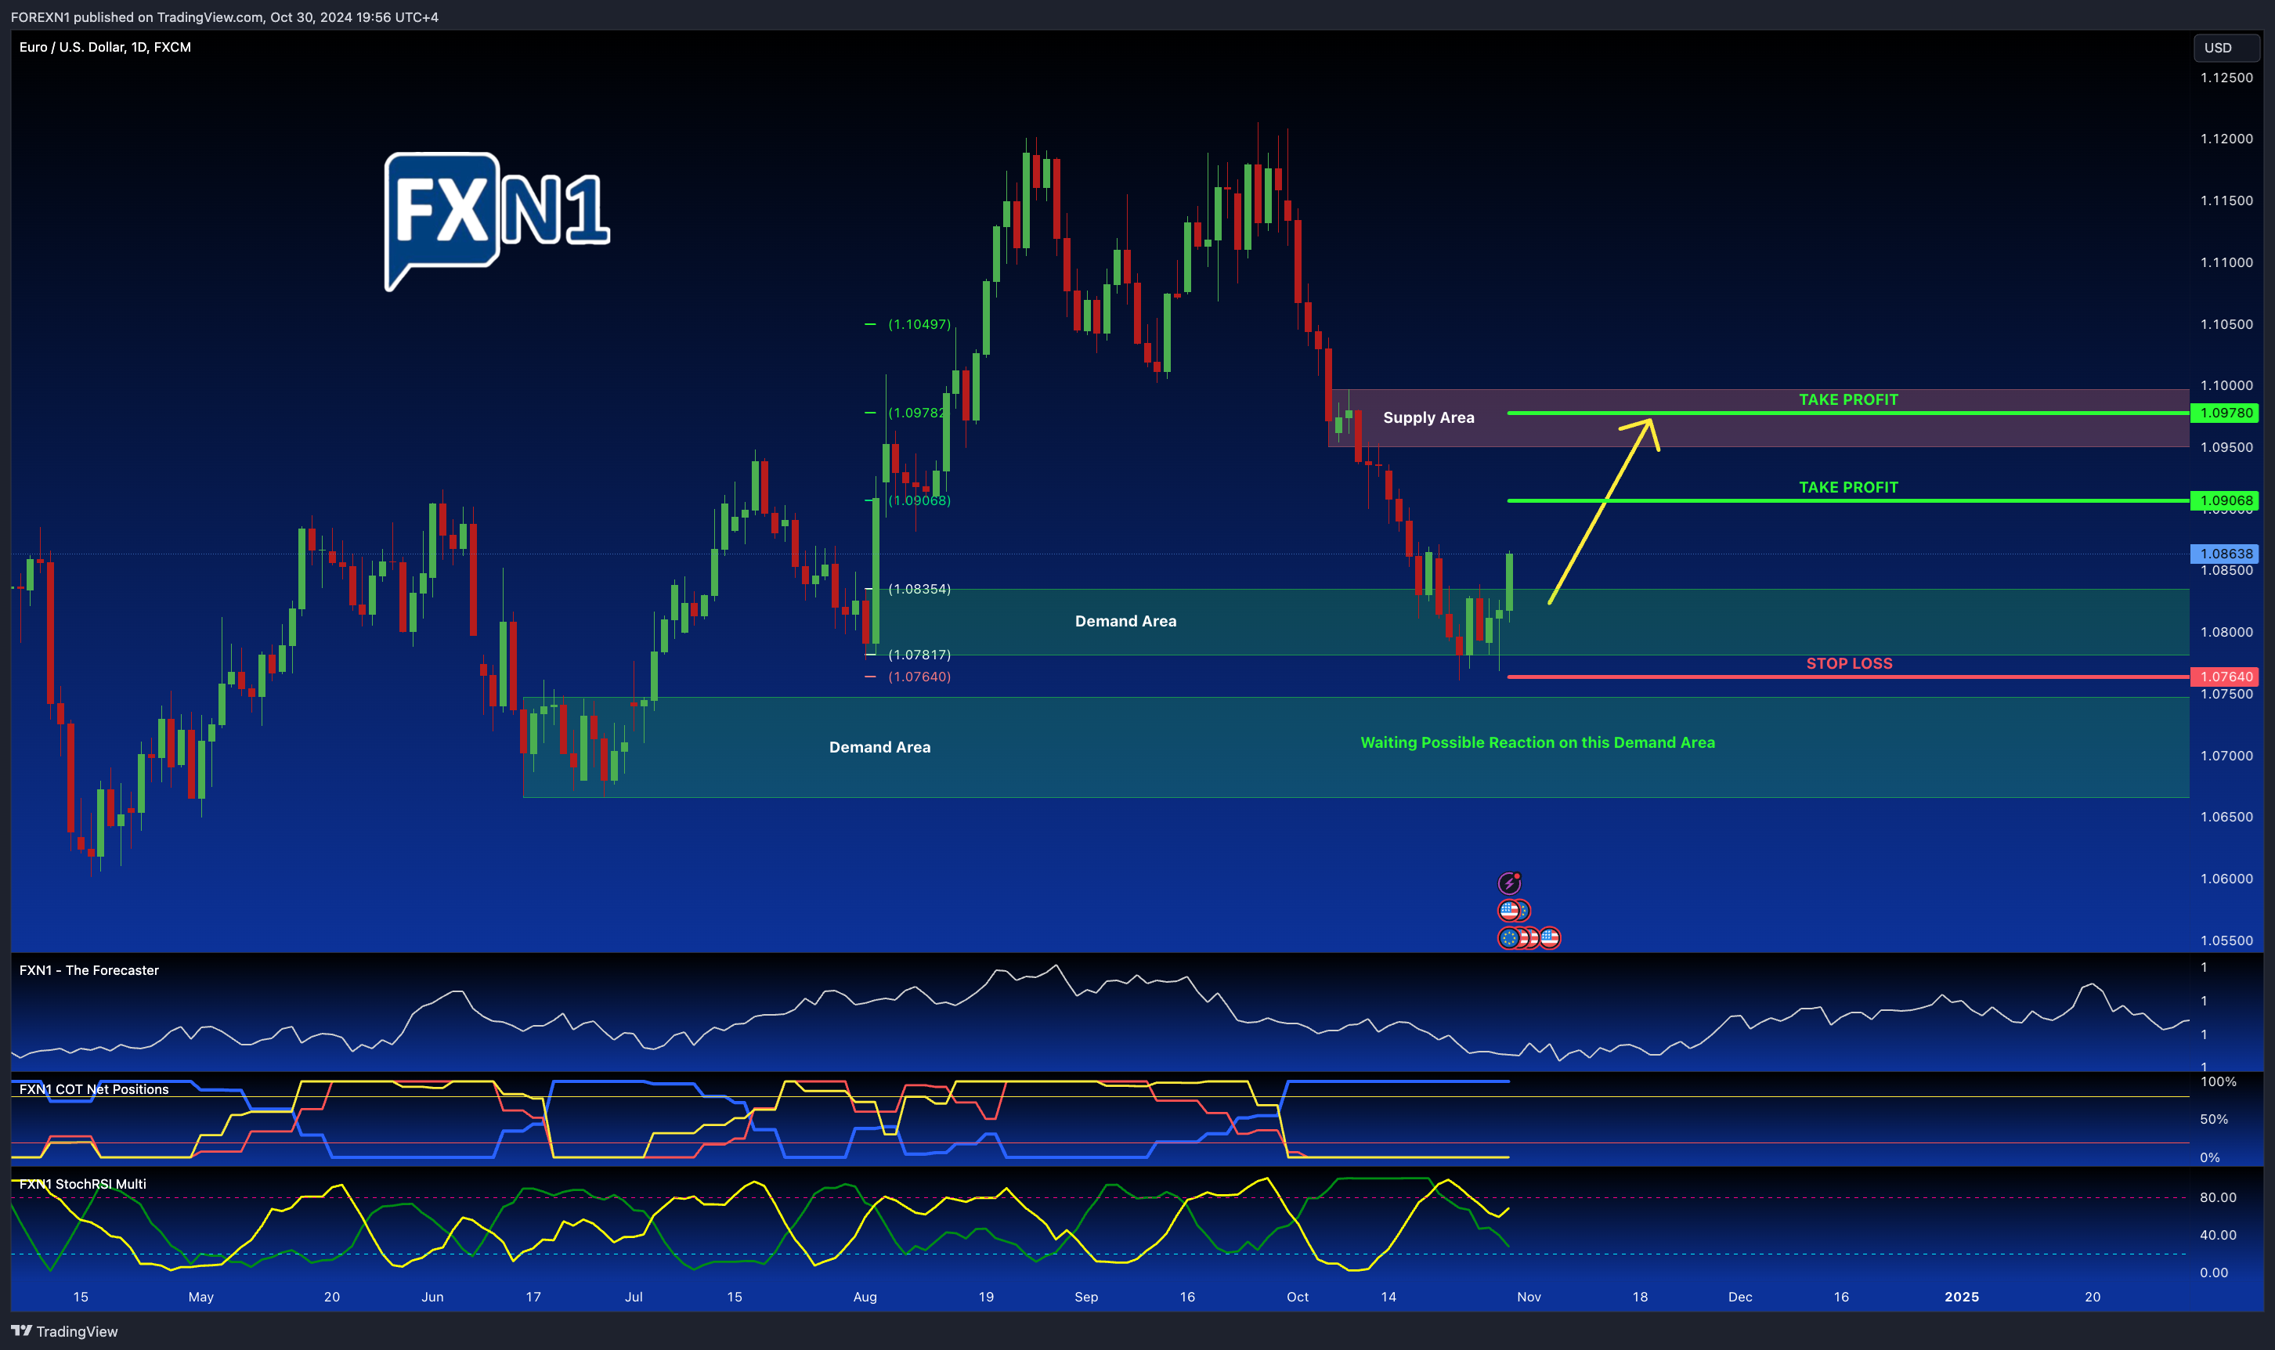Click 1.08000 on the price axis

[x=2226, y=631]
